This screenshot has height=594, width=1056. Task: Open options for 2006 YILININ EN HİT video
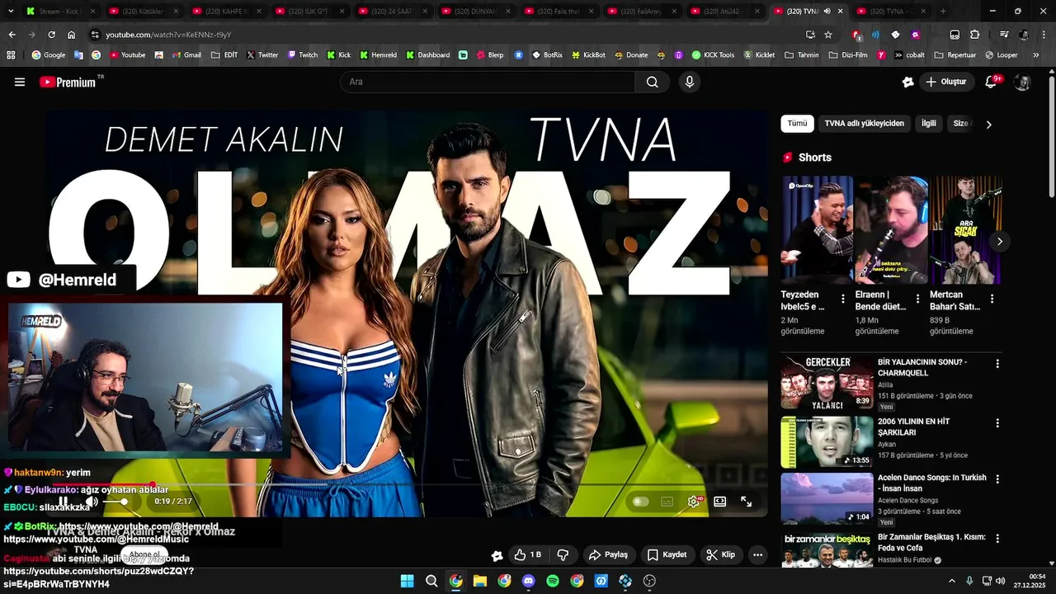coord(997,423)
